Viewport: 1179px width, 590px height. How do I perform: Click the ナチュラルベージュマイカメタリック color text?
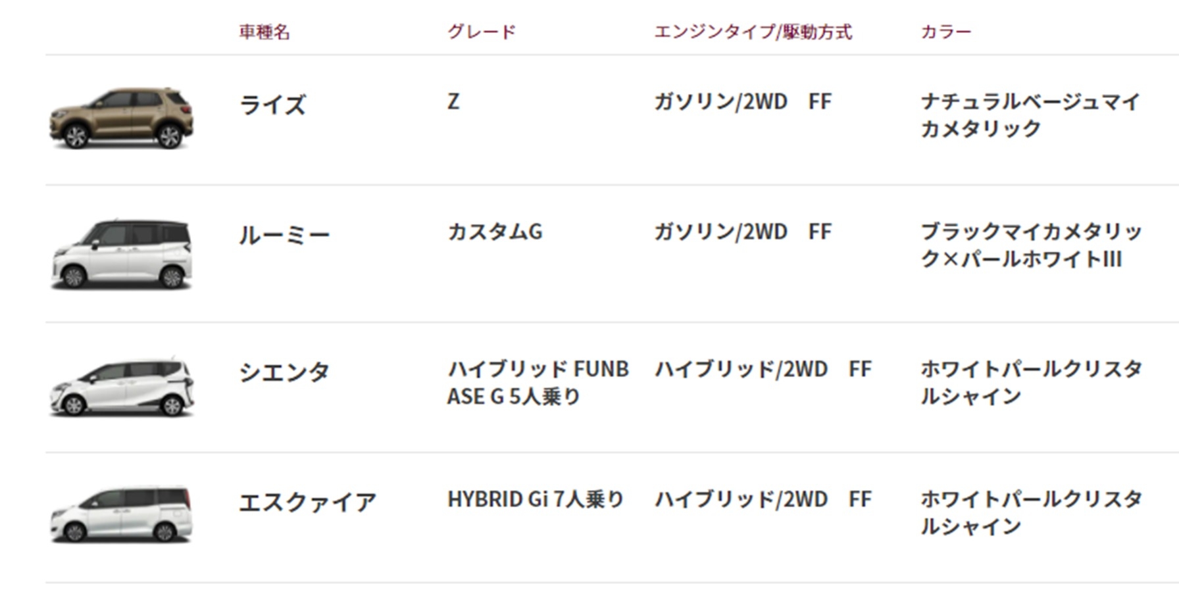click(x=1030, y=114)
